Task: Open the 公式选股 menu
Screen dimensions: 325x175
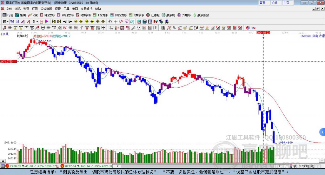Action: tap(46, 9)
